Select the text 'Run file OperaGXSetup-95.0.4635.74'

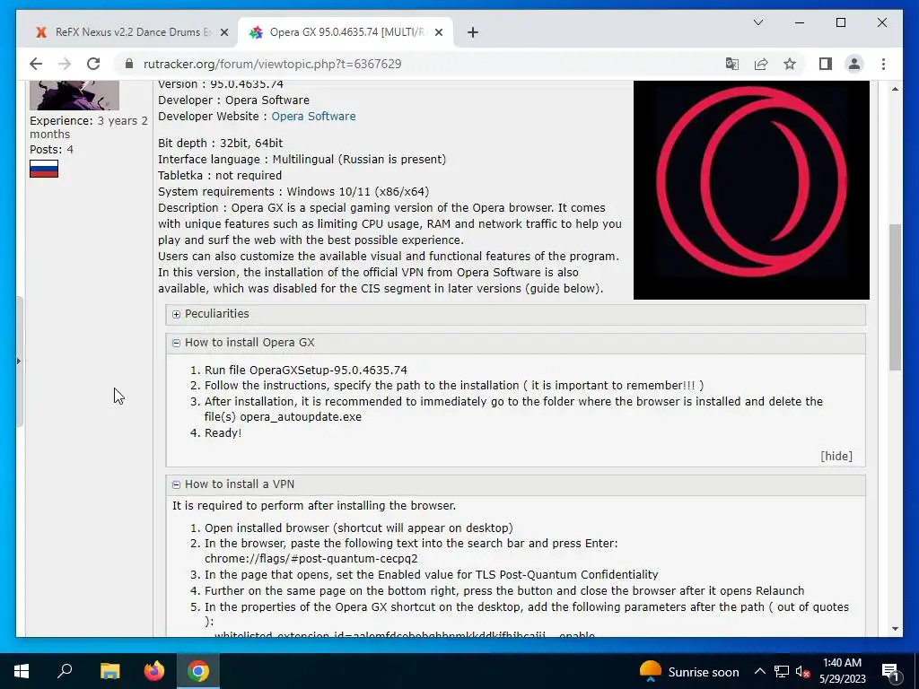click(305, 371)
